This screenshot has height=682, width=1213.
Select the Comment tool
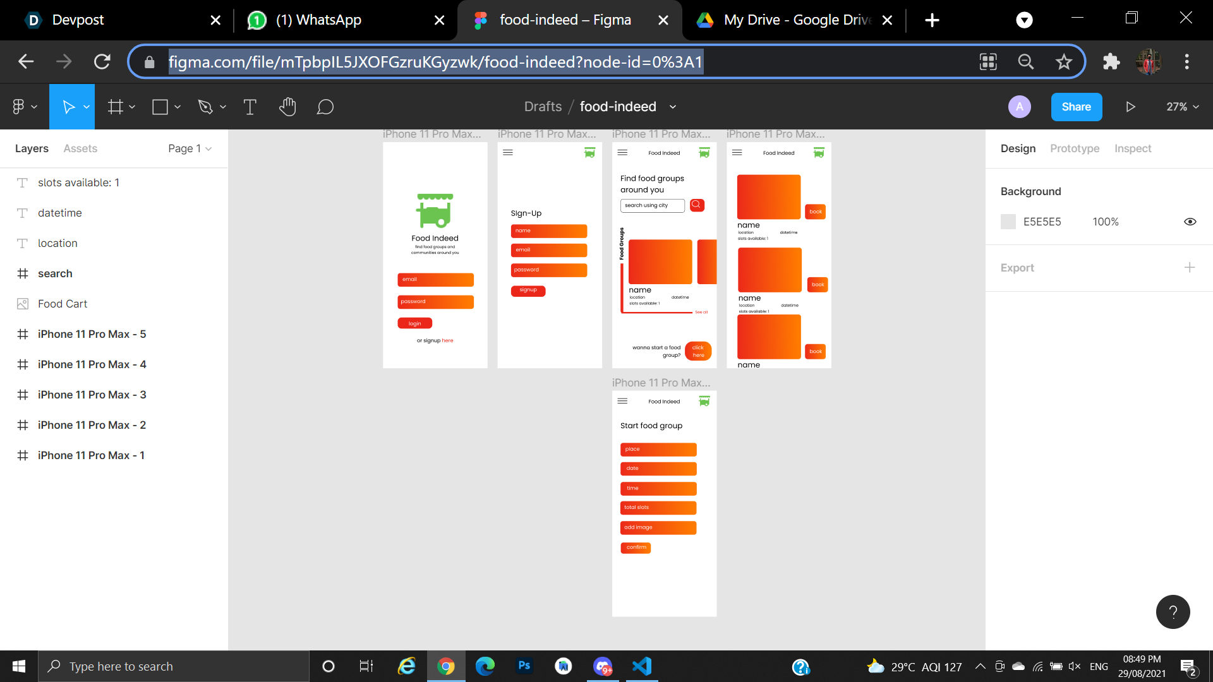tap(325, 107)
